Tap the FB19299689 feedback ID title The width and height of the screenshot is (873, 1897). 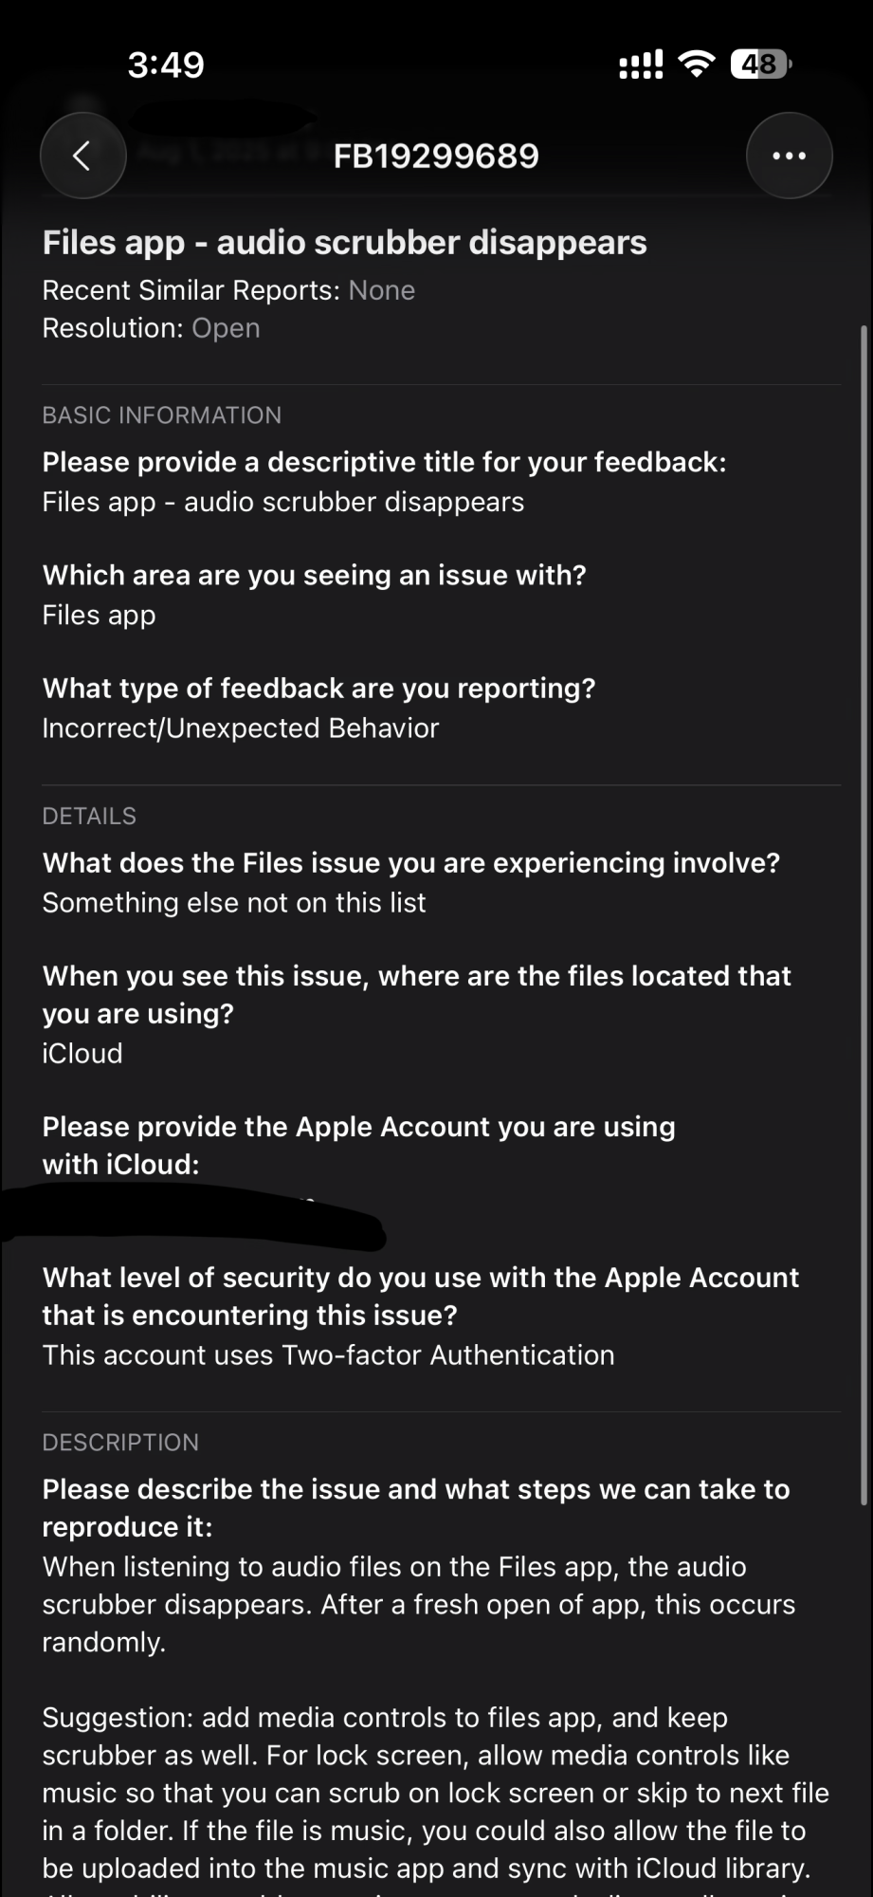coord(436,156)
